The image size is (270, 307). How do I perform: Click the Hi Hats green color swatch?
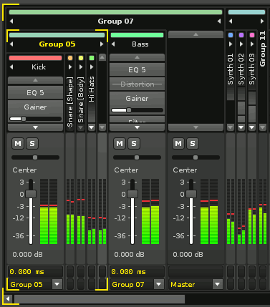coord(92,58)
